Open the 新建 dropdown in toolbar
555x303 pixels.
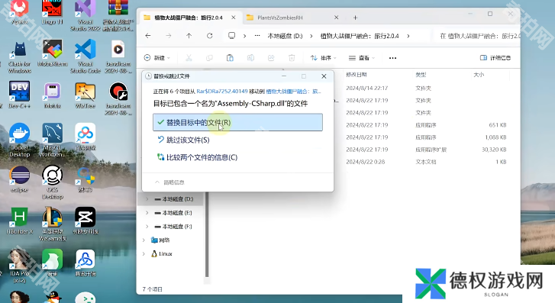click(x=156, y=58)
